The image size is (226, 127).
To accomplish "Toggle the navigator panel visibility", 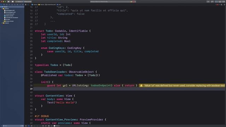I will click(216, 1).
